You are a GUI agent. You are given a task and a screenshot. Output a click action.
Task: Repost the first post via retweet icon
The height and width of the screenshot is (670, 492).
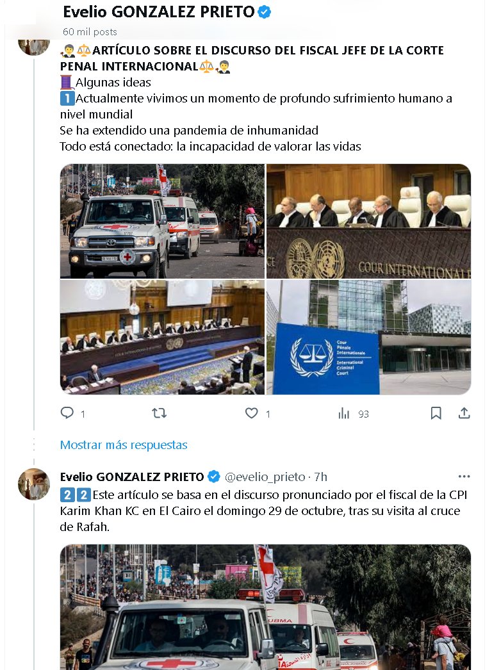point(159,413)
